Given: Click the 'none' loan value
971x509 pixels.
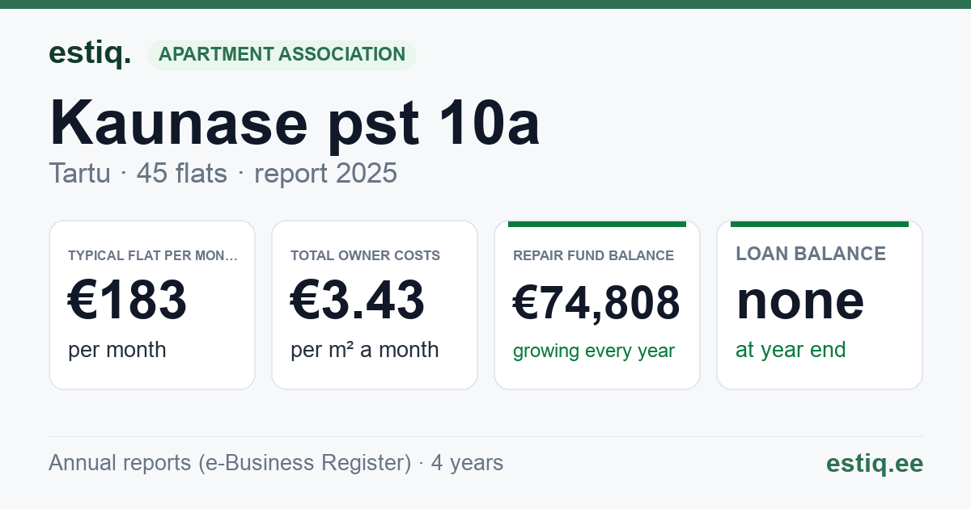Looking at the screenshot, I should 800,301.
